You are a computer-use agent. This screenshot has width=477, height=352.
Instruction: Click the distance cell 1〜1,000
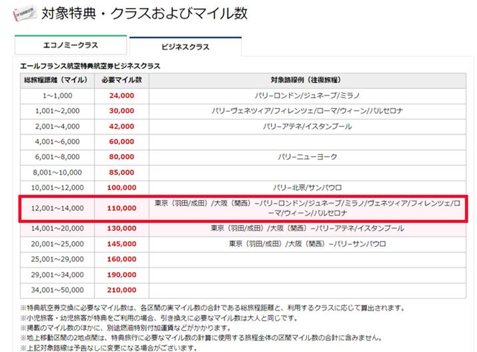coord(57,96)
